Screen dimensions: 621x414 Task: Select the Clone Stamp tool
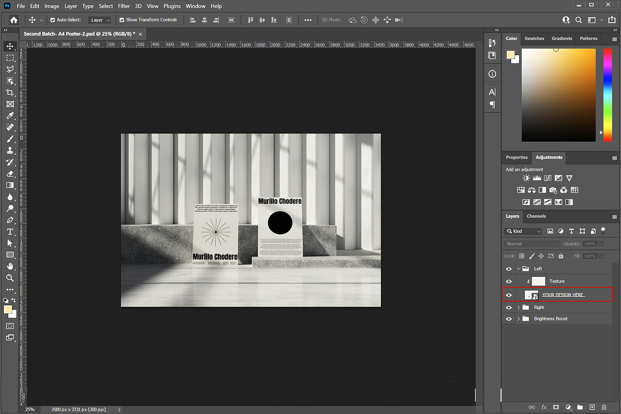click(x=10, y=151)
